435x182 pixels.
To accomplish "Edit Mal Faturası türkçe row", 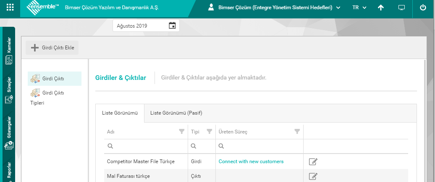I will (x=313, y=176).
